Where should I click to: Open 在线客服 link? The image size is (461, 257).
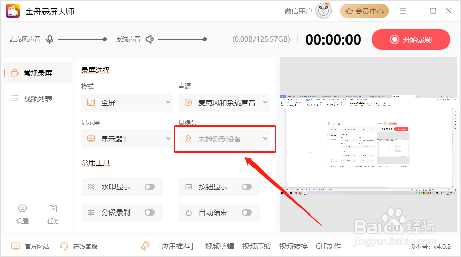(85, 246)
